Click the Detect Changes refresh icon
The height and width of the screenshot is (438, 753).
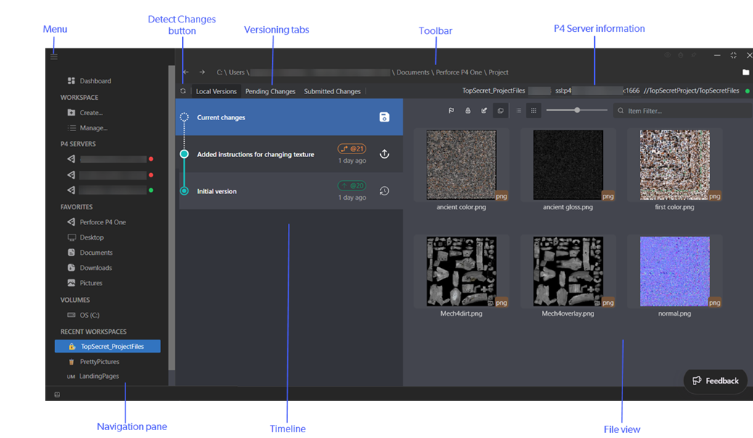click(183, 91)
